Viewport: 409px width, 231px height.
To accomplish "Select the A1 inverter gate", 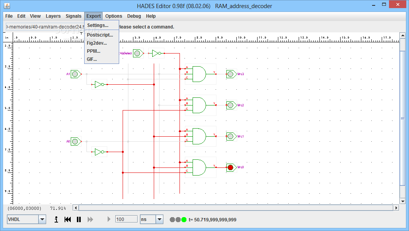I will pyautogui.click(x=100, y=84).
